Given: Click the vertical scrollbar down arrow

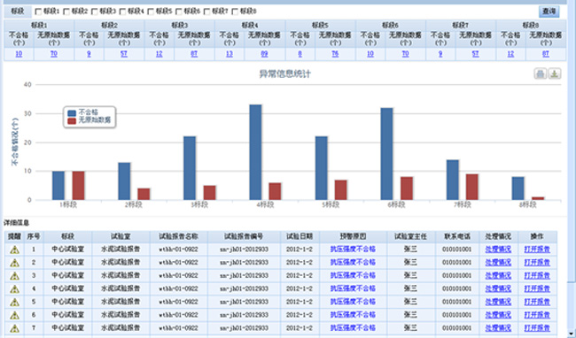Looking at the screenshot, I should (572, 334).
